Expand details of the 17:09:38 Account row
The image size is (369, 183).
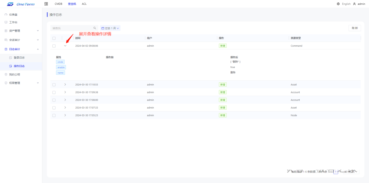(65, 92)
